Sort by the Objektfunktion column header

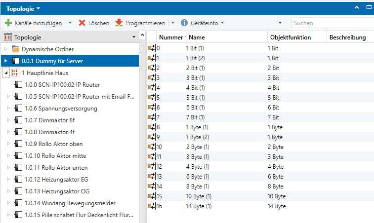[290, 37]
